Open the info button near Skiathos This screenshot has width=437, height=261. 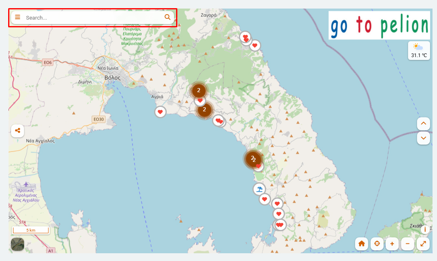tap(425, 229)
